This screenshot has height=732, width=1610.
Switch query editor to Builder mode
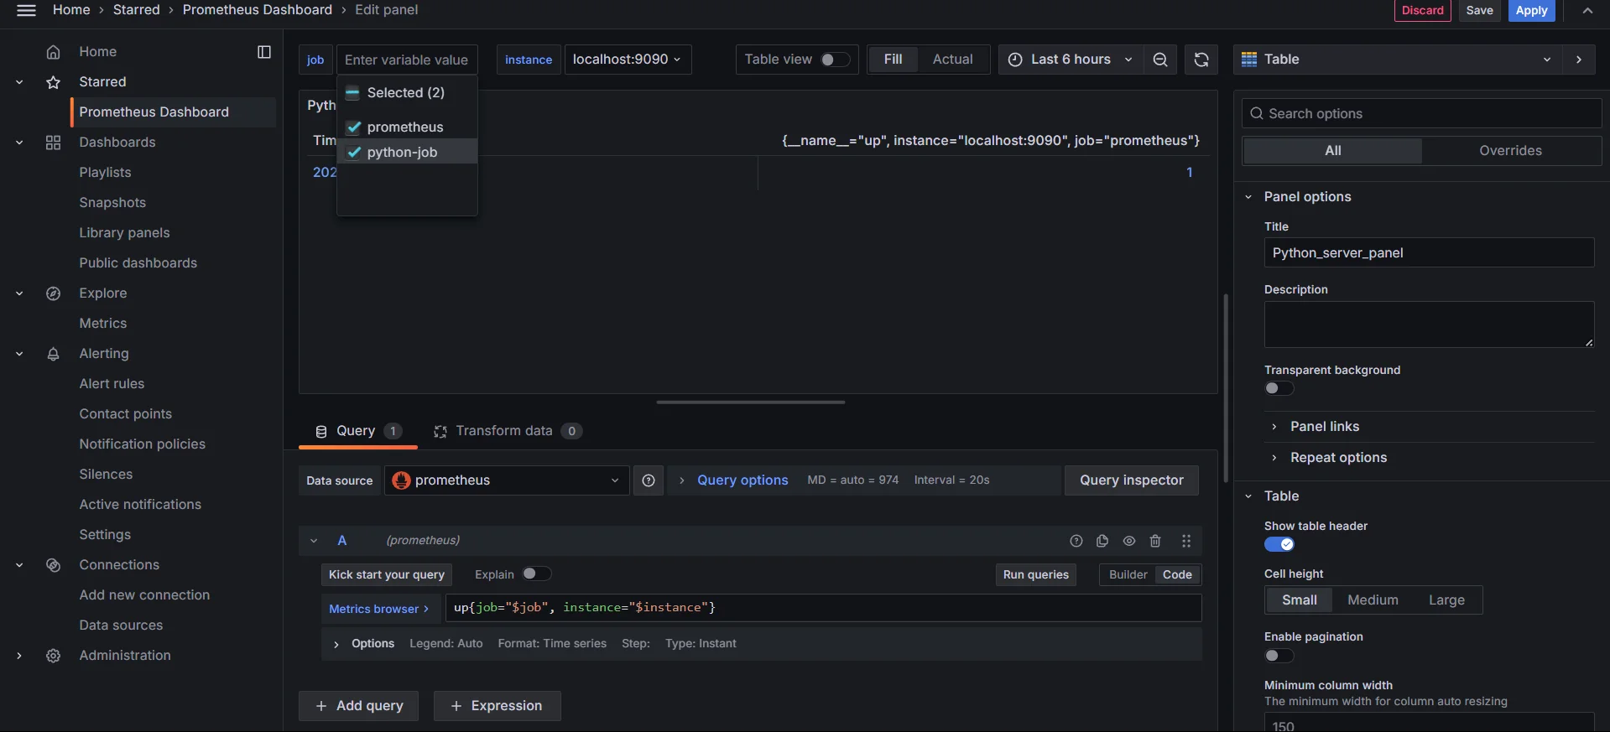[x=1128, y=575]
